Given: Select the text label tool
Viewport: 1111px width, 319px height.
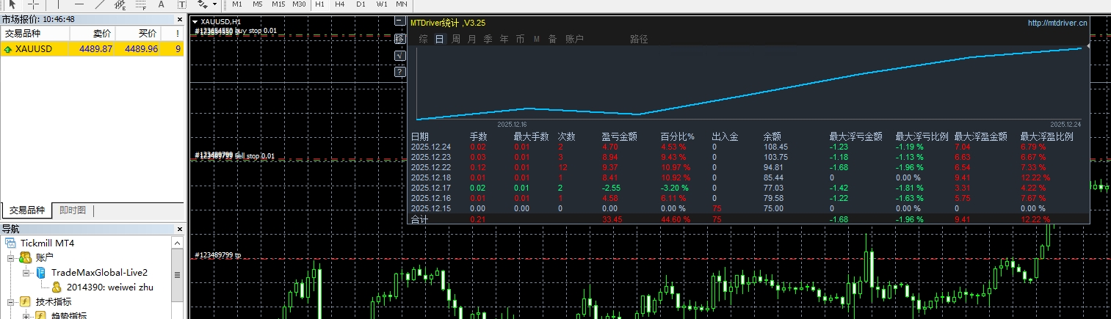Looking at the screenshot, I should tap(182, 4).
